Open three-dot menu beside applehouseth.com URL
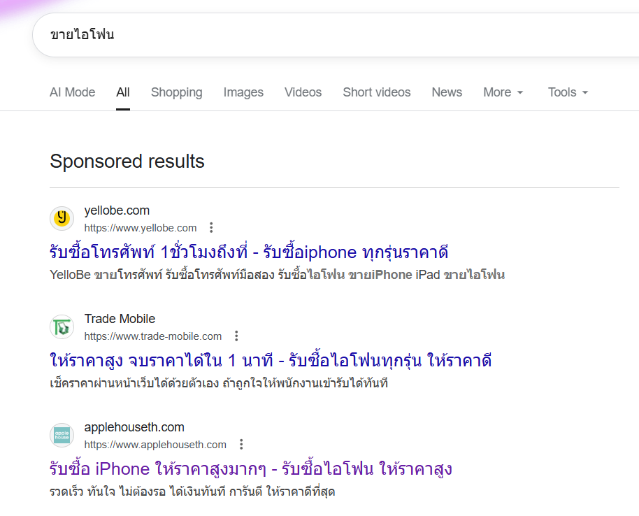The width and height of the screenshot is (639, 516). pyautogui.click(x=241, y=445)
